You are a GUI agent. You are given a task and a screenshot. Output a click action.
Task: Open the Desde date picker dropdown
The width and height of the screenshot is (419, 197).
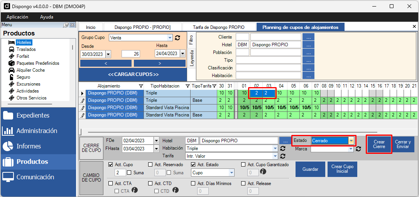pyautogui.click(x=108, y=54)
